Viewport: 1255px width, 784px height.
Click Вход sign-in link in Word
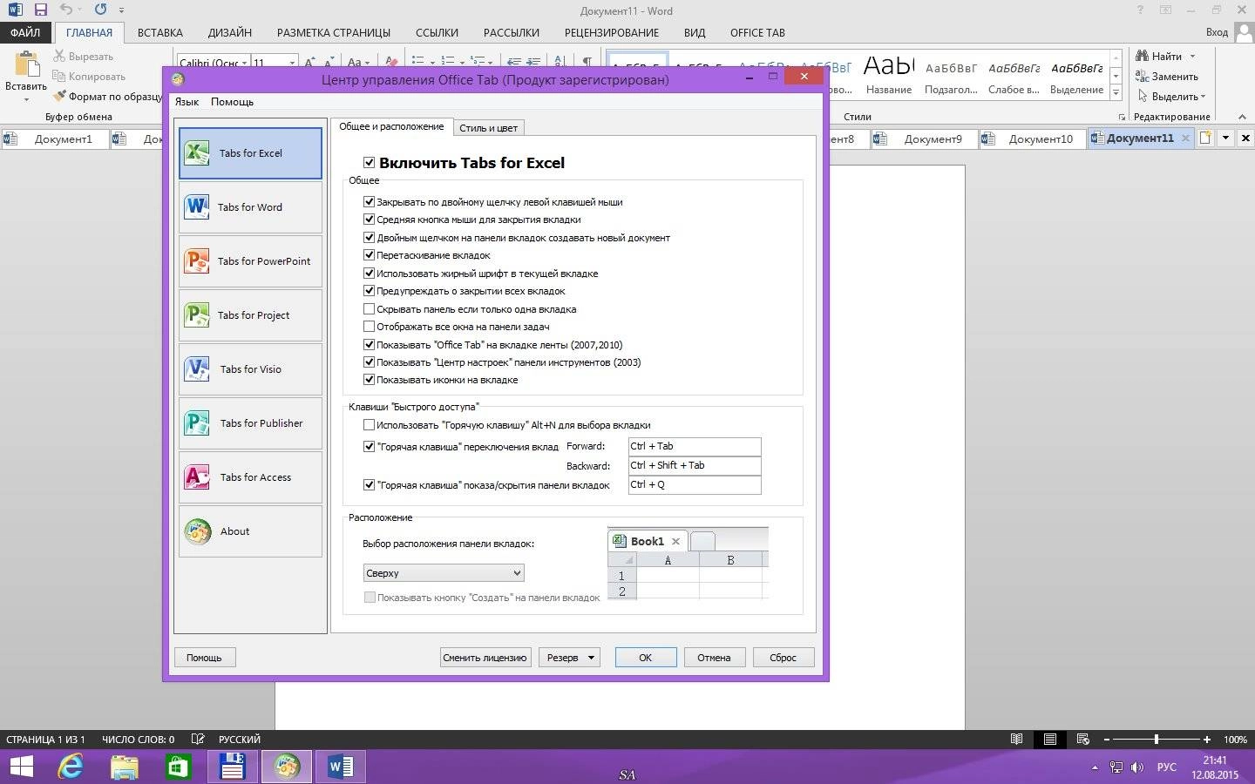point(1217,32)
